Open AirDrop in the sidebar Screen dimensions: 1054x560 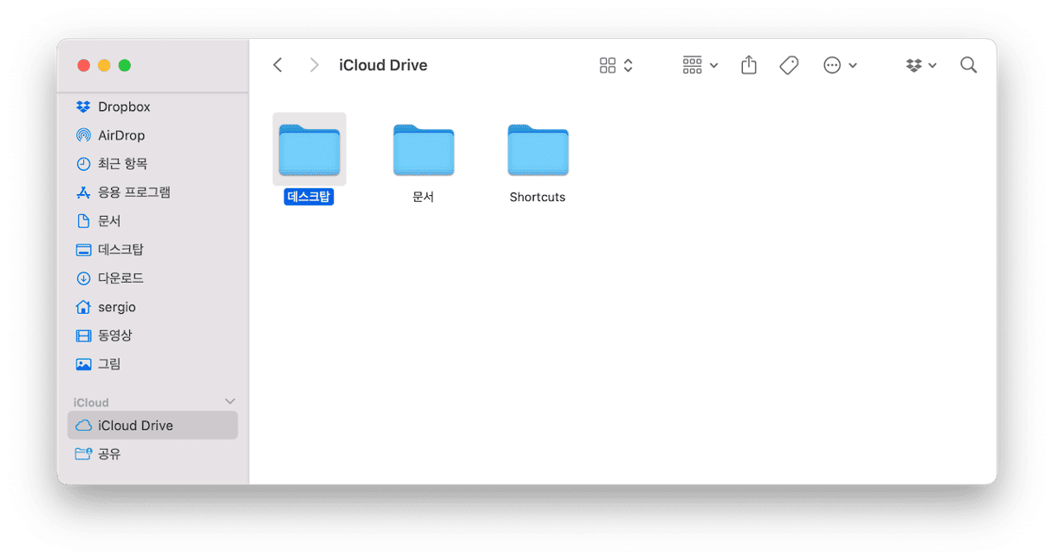pos(153,135)
